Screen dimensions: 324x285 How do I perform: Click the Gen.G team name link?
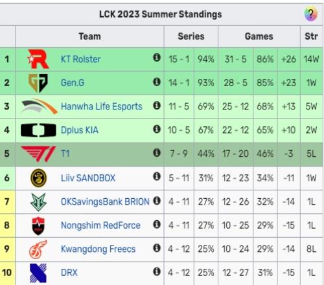[73, 83]
